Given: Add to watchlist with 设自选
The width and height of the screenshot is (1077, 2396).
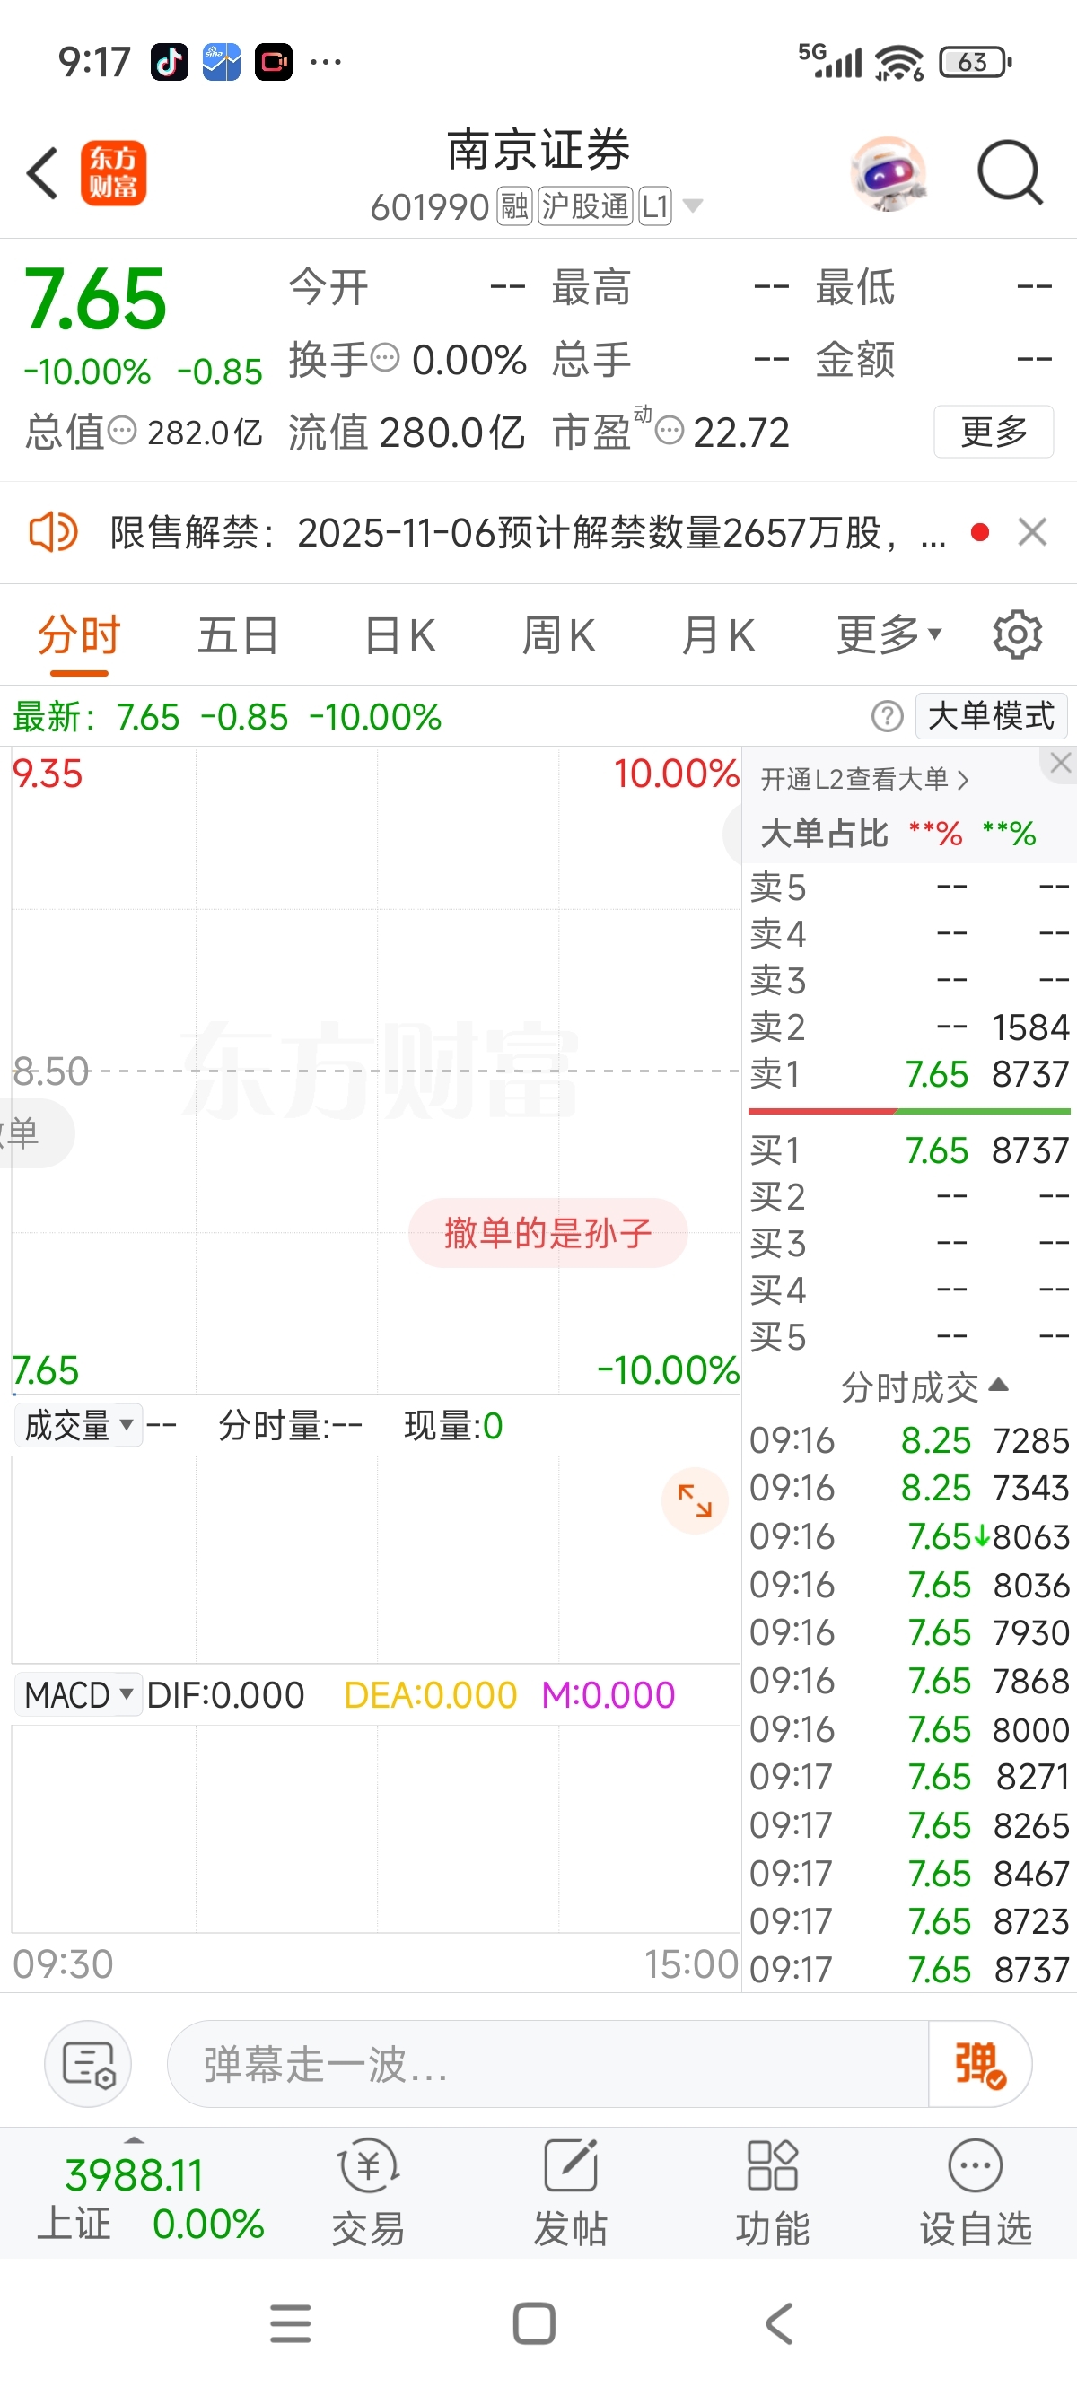Looking at the screenshot, I should tap(976, 2193).
